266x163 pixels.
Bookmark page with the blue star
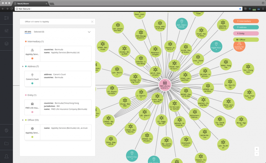(x=240, y=9)
